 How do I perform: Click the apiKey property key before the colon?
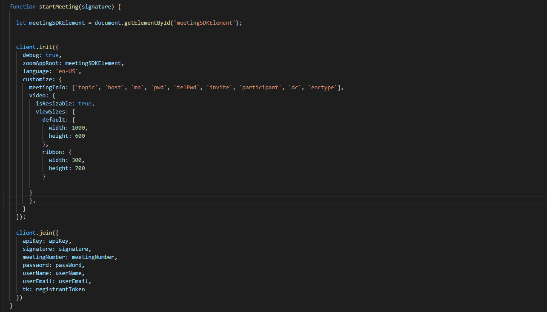tap(33, 241)
